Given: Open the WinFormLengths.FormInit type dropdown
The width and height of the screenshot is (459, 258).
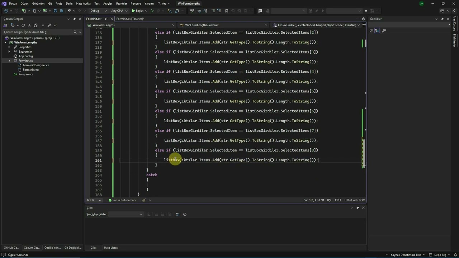Looking at the screenshot, I should (x=224, y=25).
